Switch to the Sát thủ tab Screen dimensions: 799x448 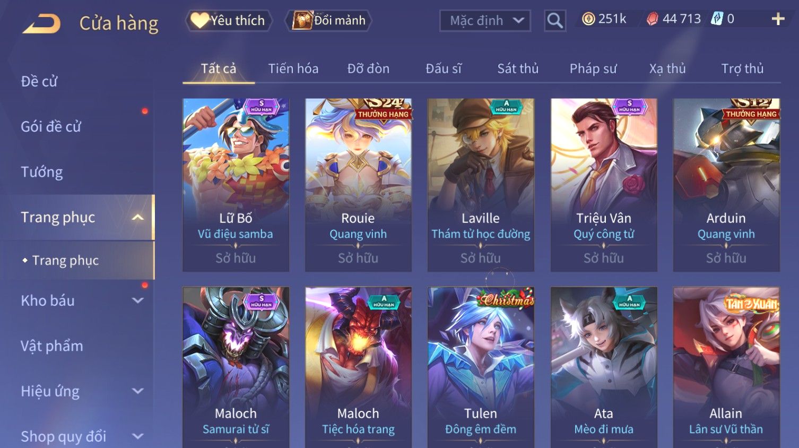point(518,68)
